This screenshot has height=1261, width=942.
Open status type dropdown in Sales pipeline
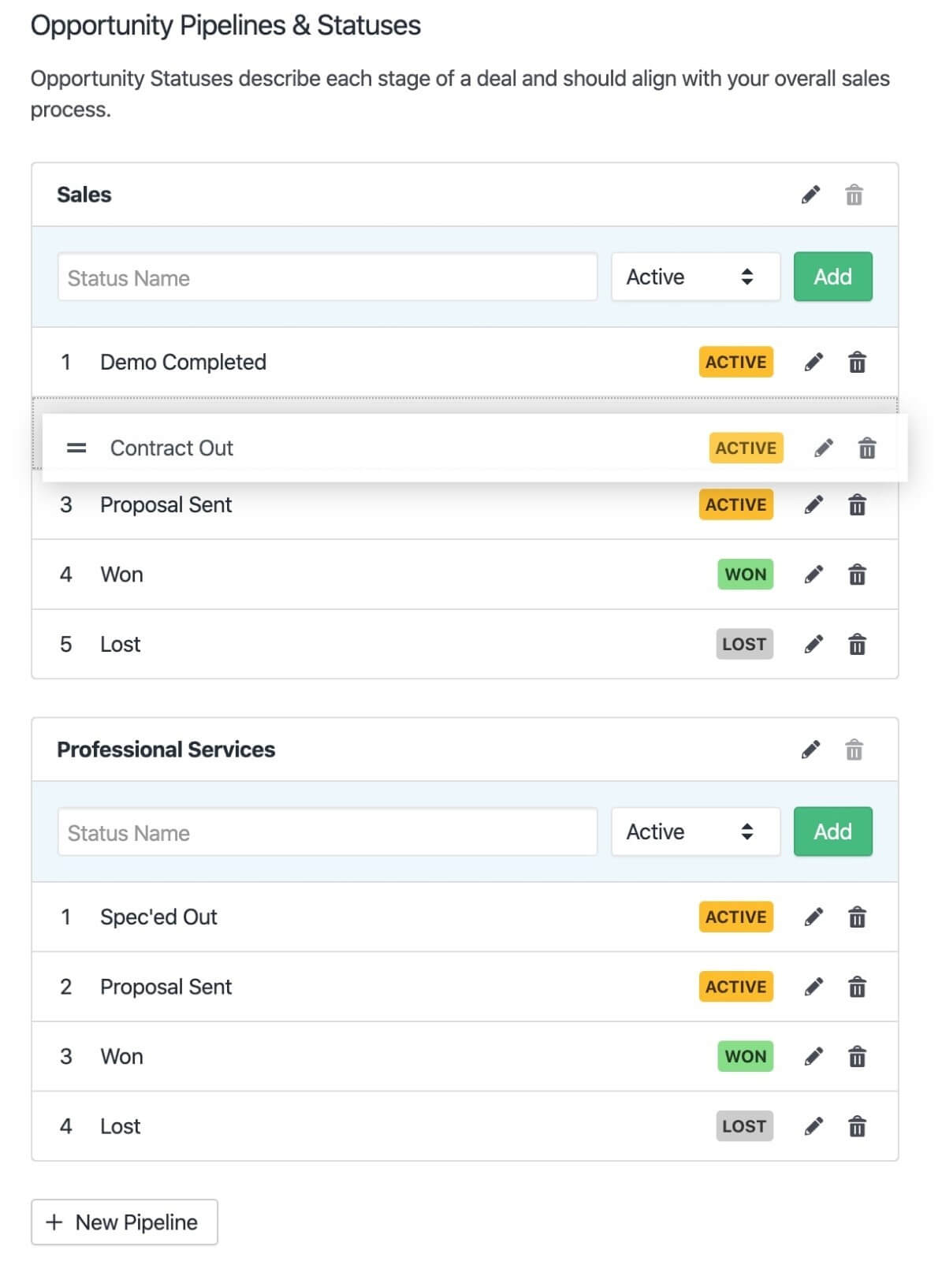[694, 277]
